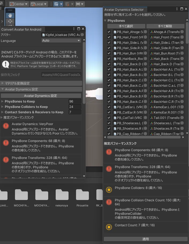Expand マテリアル変換設定 section
Screen dimensions: 189x244
point(41,83)
